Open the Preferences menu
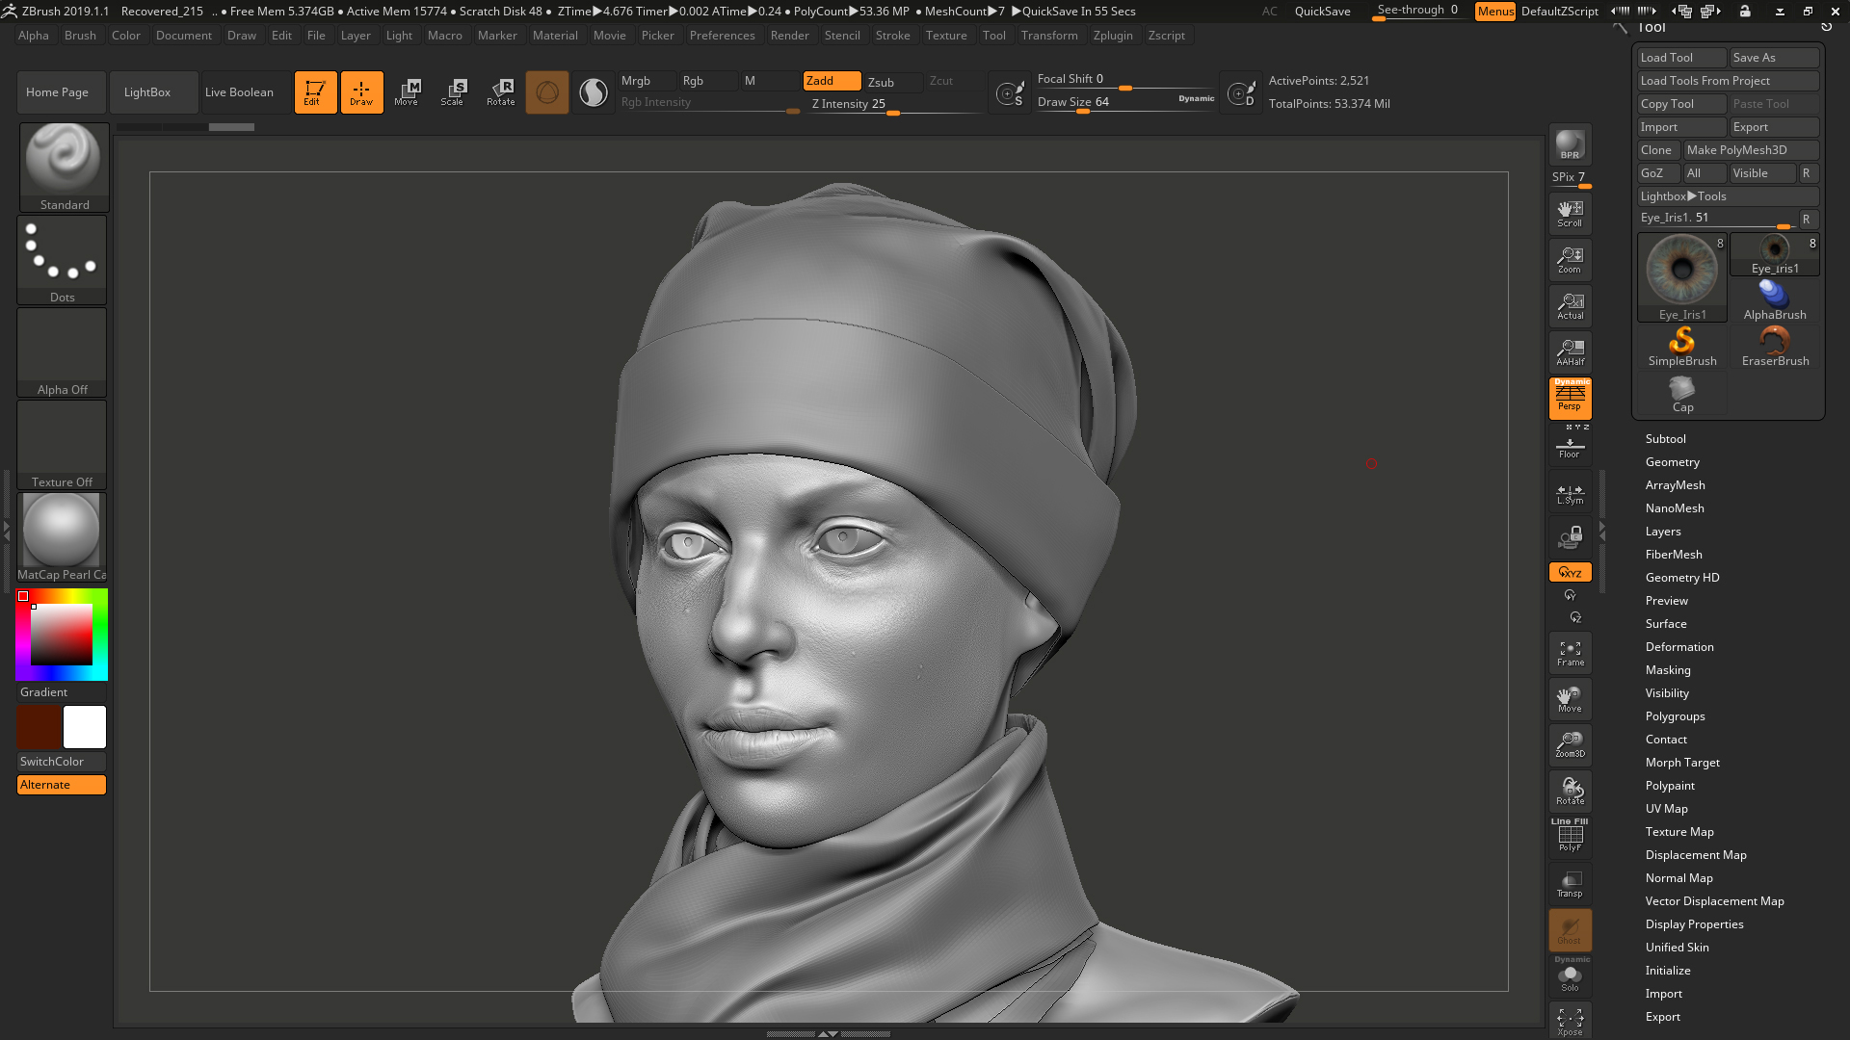Image resolution: width=1850 pixels, height=1040 pixels. click(x=723, y=36)
